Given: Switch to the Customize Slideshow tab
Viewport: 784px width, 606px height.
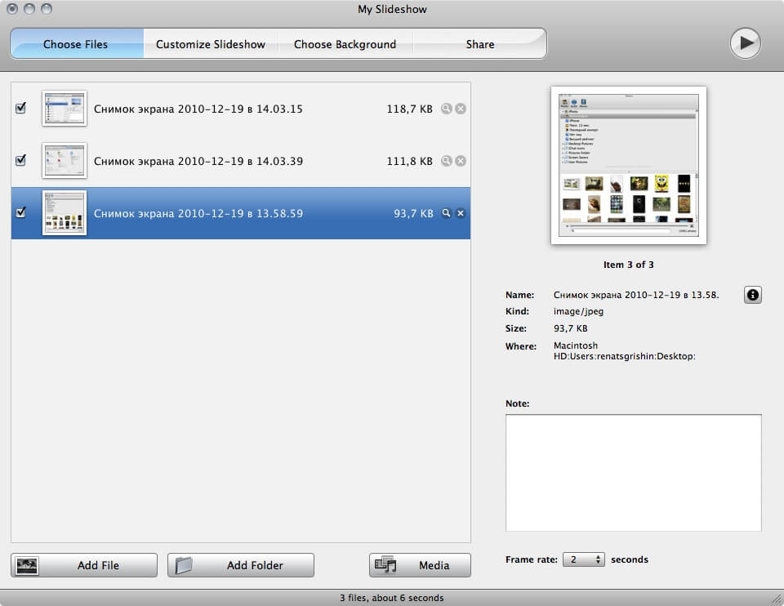Looking at the screenshot, I should coord(211,44).
